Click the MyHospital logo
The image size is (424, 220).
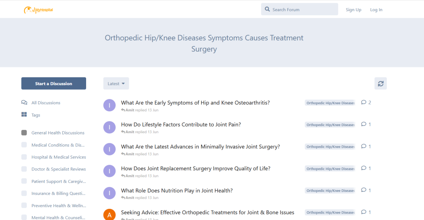39,10
